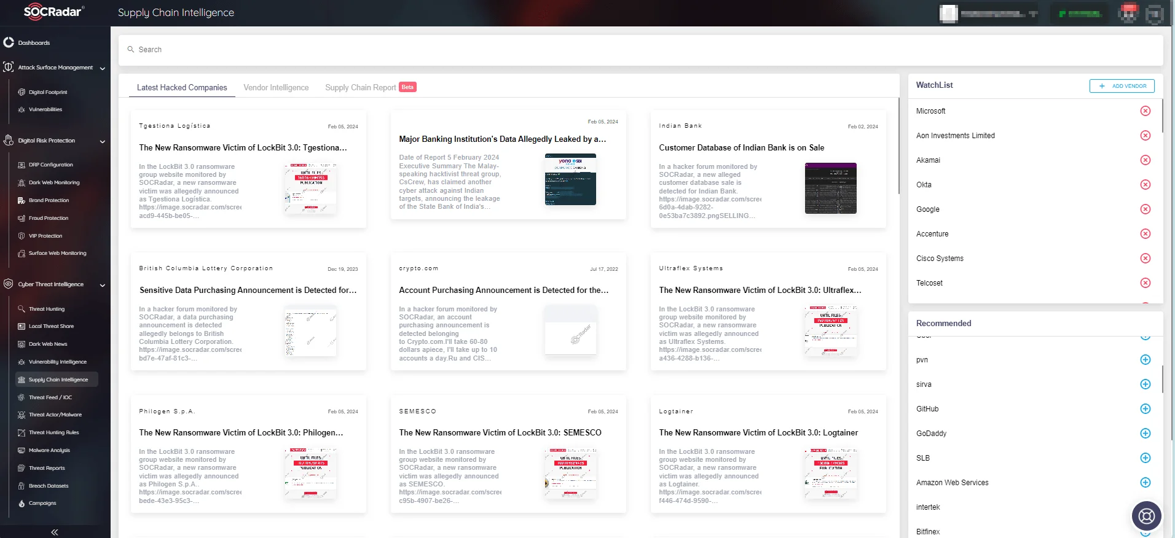Add sirva to the WatchList
Image resolution: width=1175 pixels, height=538 pixels.
[1146, 384]
